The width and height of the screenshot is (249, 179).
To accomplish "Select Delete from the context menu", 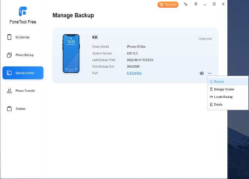I will [x=218, y=104].
